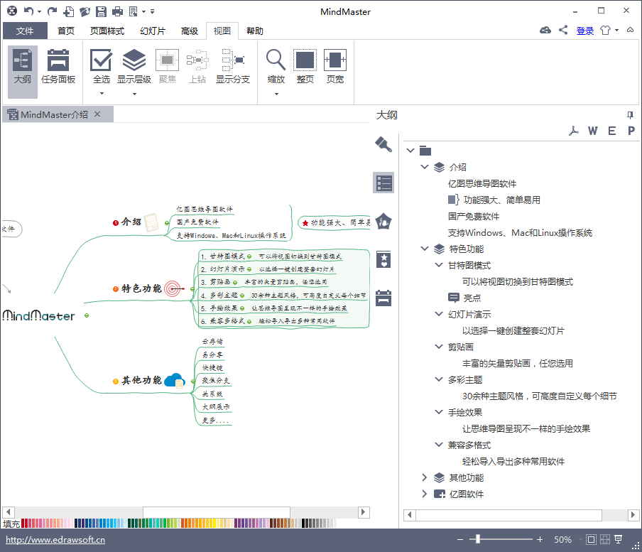Pick the first red fill swatch

point(23,523)
